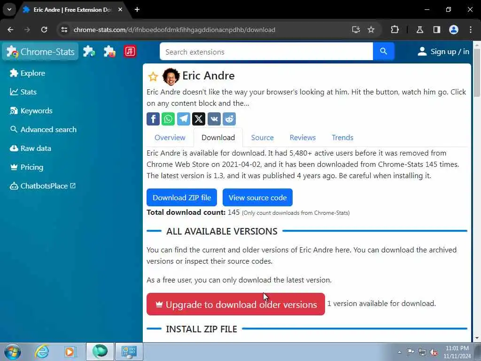Open the Chrome extensions puzzle icon
The image size is (481, 361).
[x=395, y=30]
